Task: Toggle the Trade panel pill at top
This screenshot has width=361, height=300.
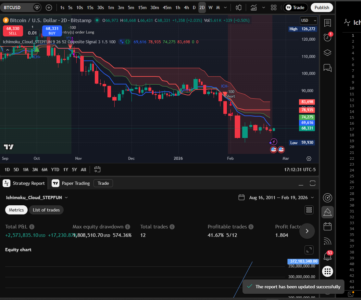Action: pyautogui.click(x=295, y=7)
